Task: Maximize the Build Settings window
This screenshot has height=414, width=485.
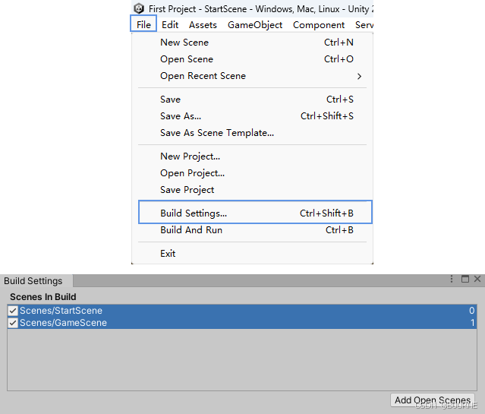Action: pyautogui.click(x=465, y=279)
